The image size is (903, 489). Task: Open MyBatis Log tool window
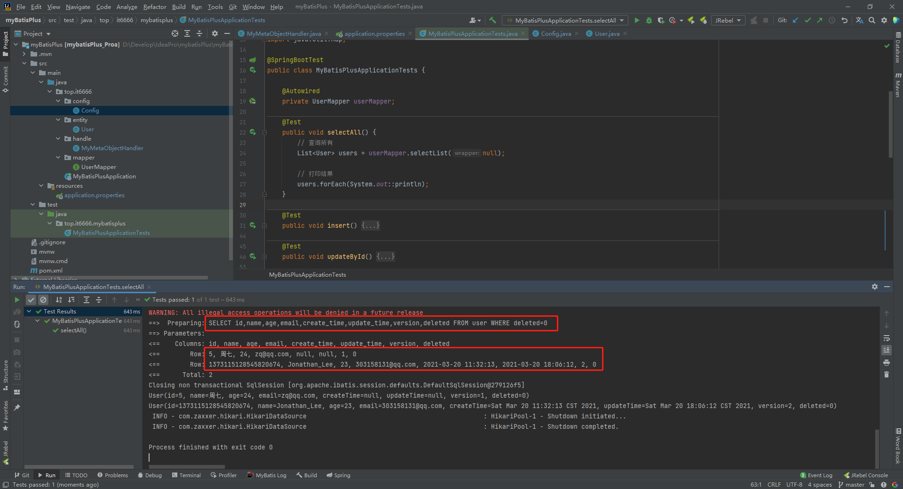pos(267,475)
